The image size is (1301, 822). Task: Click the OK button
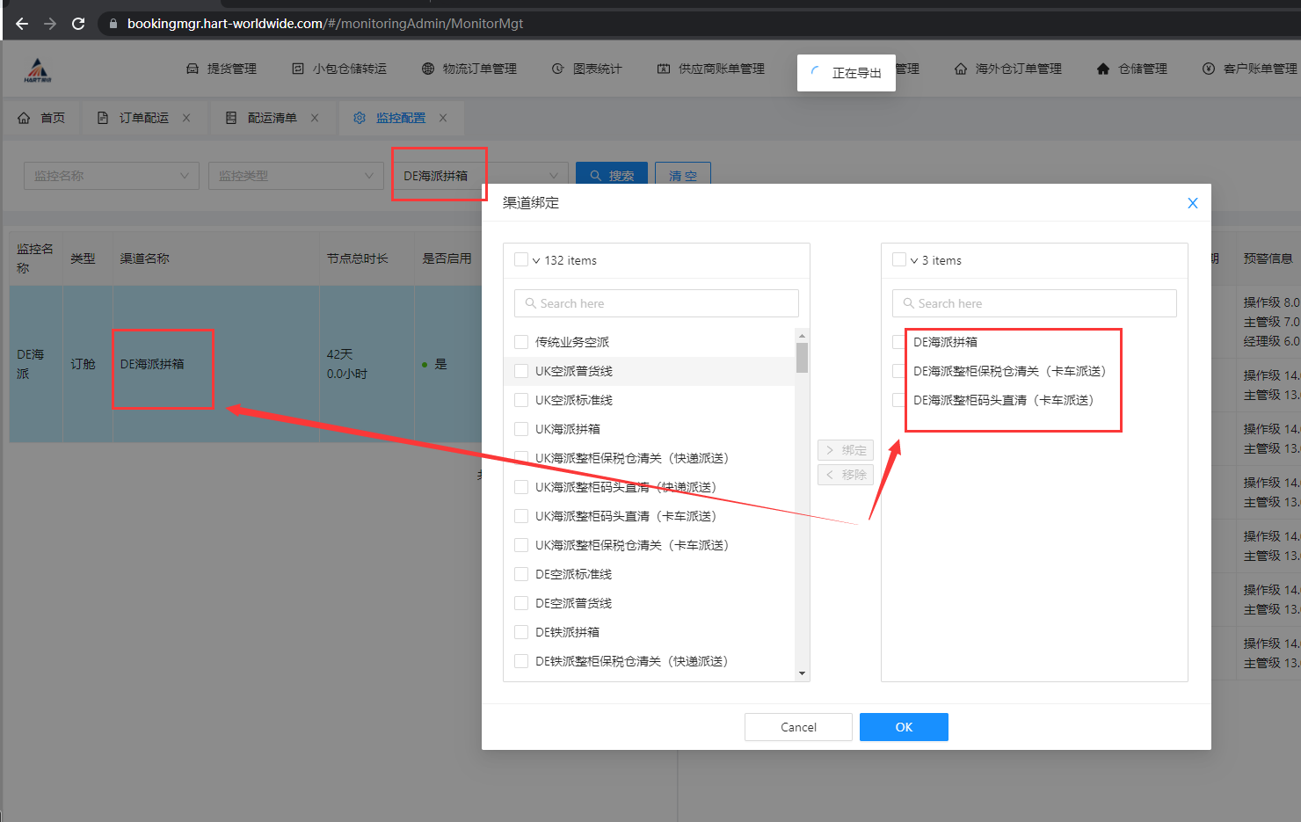pos(904,727)
